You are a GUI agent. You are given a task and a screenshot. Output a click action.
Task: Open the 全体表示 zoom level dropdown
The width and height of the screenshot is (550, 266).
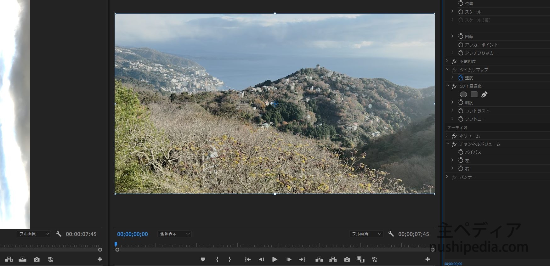pyautogui.click(x=174, y=234)
